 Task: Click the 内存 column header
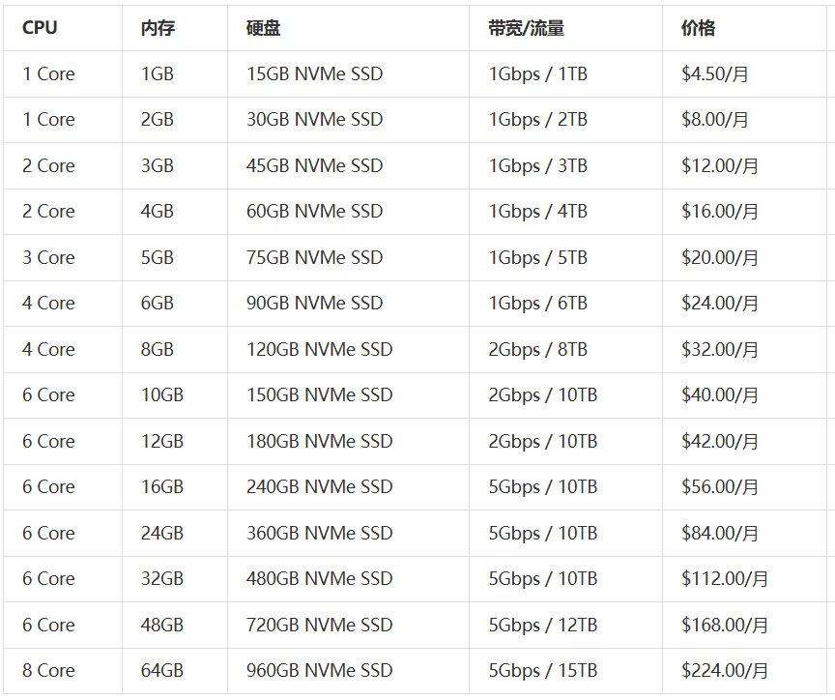[x=158, y=28]
